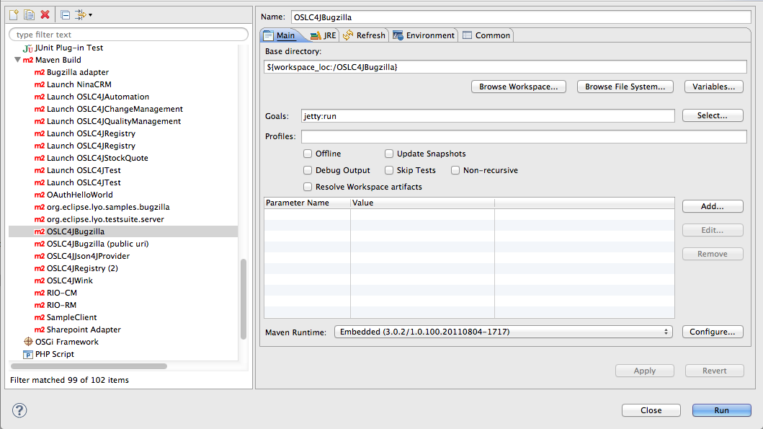Click m2 icon beside SampleClient
This screenshot has width=763, height=429.
coord(40,317)
